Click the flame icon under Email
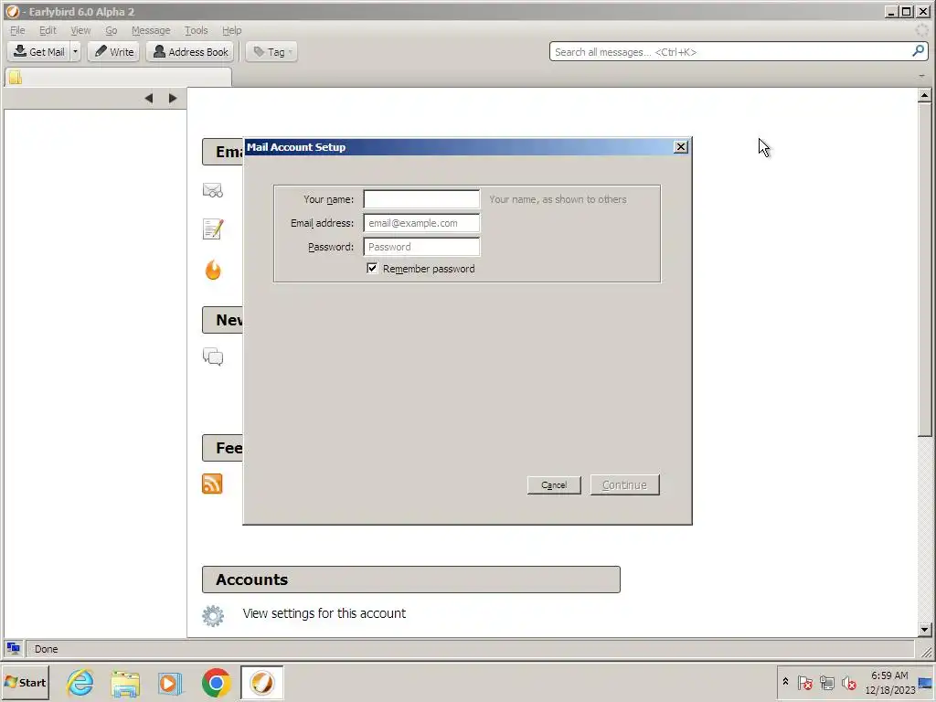 point(213,270)
